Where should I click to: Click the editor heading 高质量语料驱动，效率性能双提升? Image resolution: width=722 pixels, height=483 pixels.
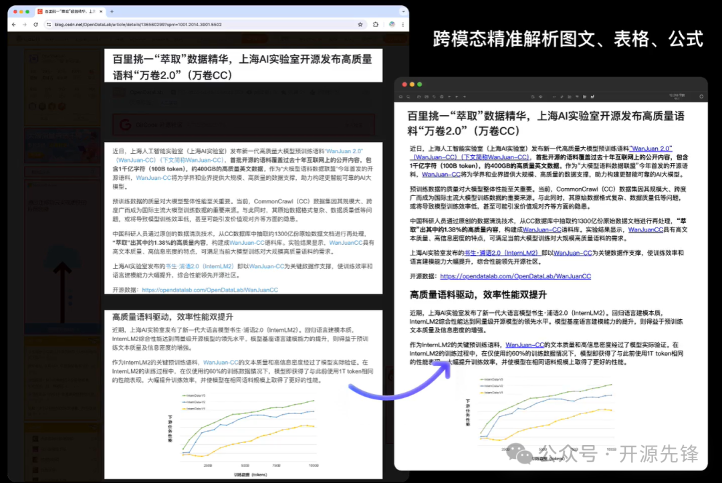click(478, 295)
